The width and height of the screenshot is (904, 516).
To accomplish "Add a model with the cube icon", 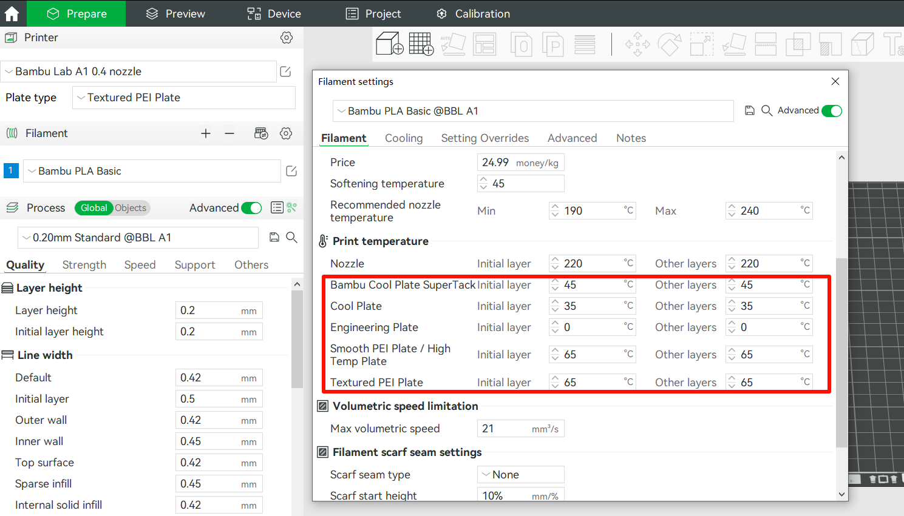I will click(x=390, y=44).
